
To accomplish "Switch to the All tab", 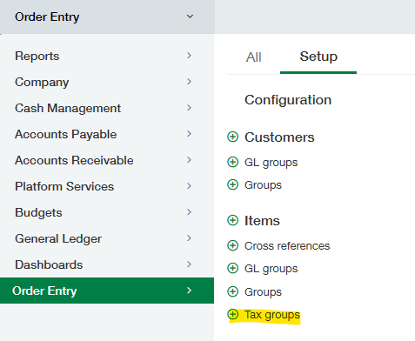I will (x=254, y=57).
